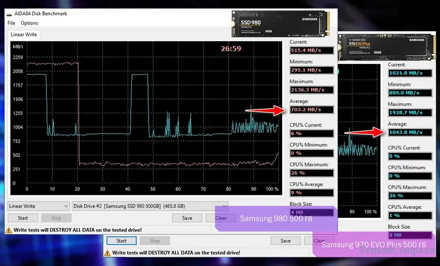Click Save in Samsung 980 window

point(187,218)
